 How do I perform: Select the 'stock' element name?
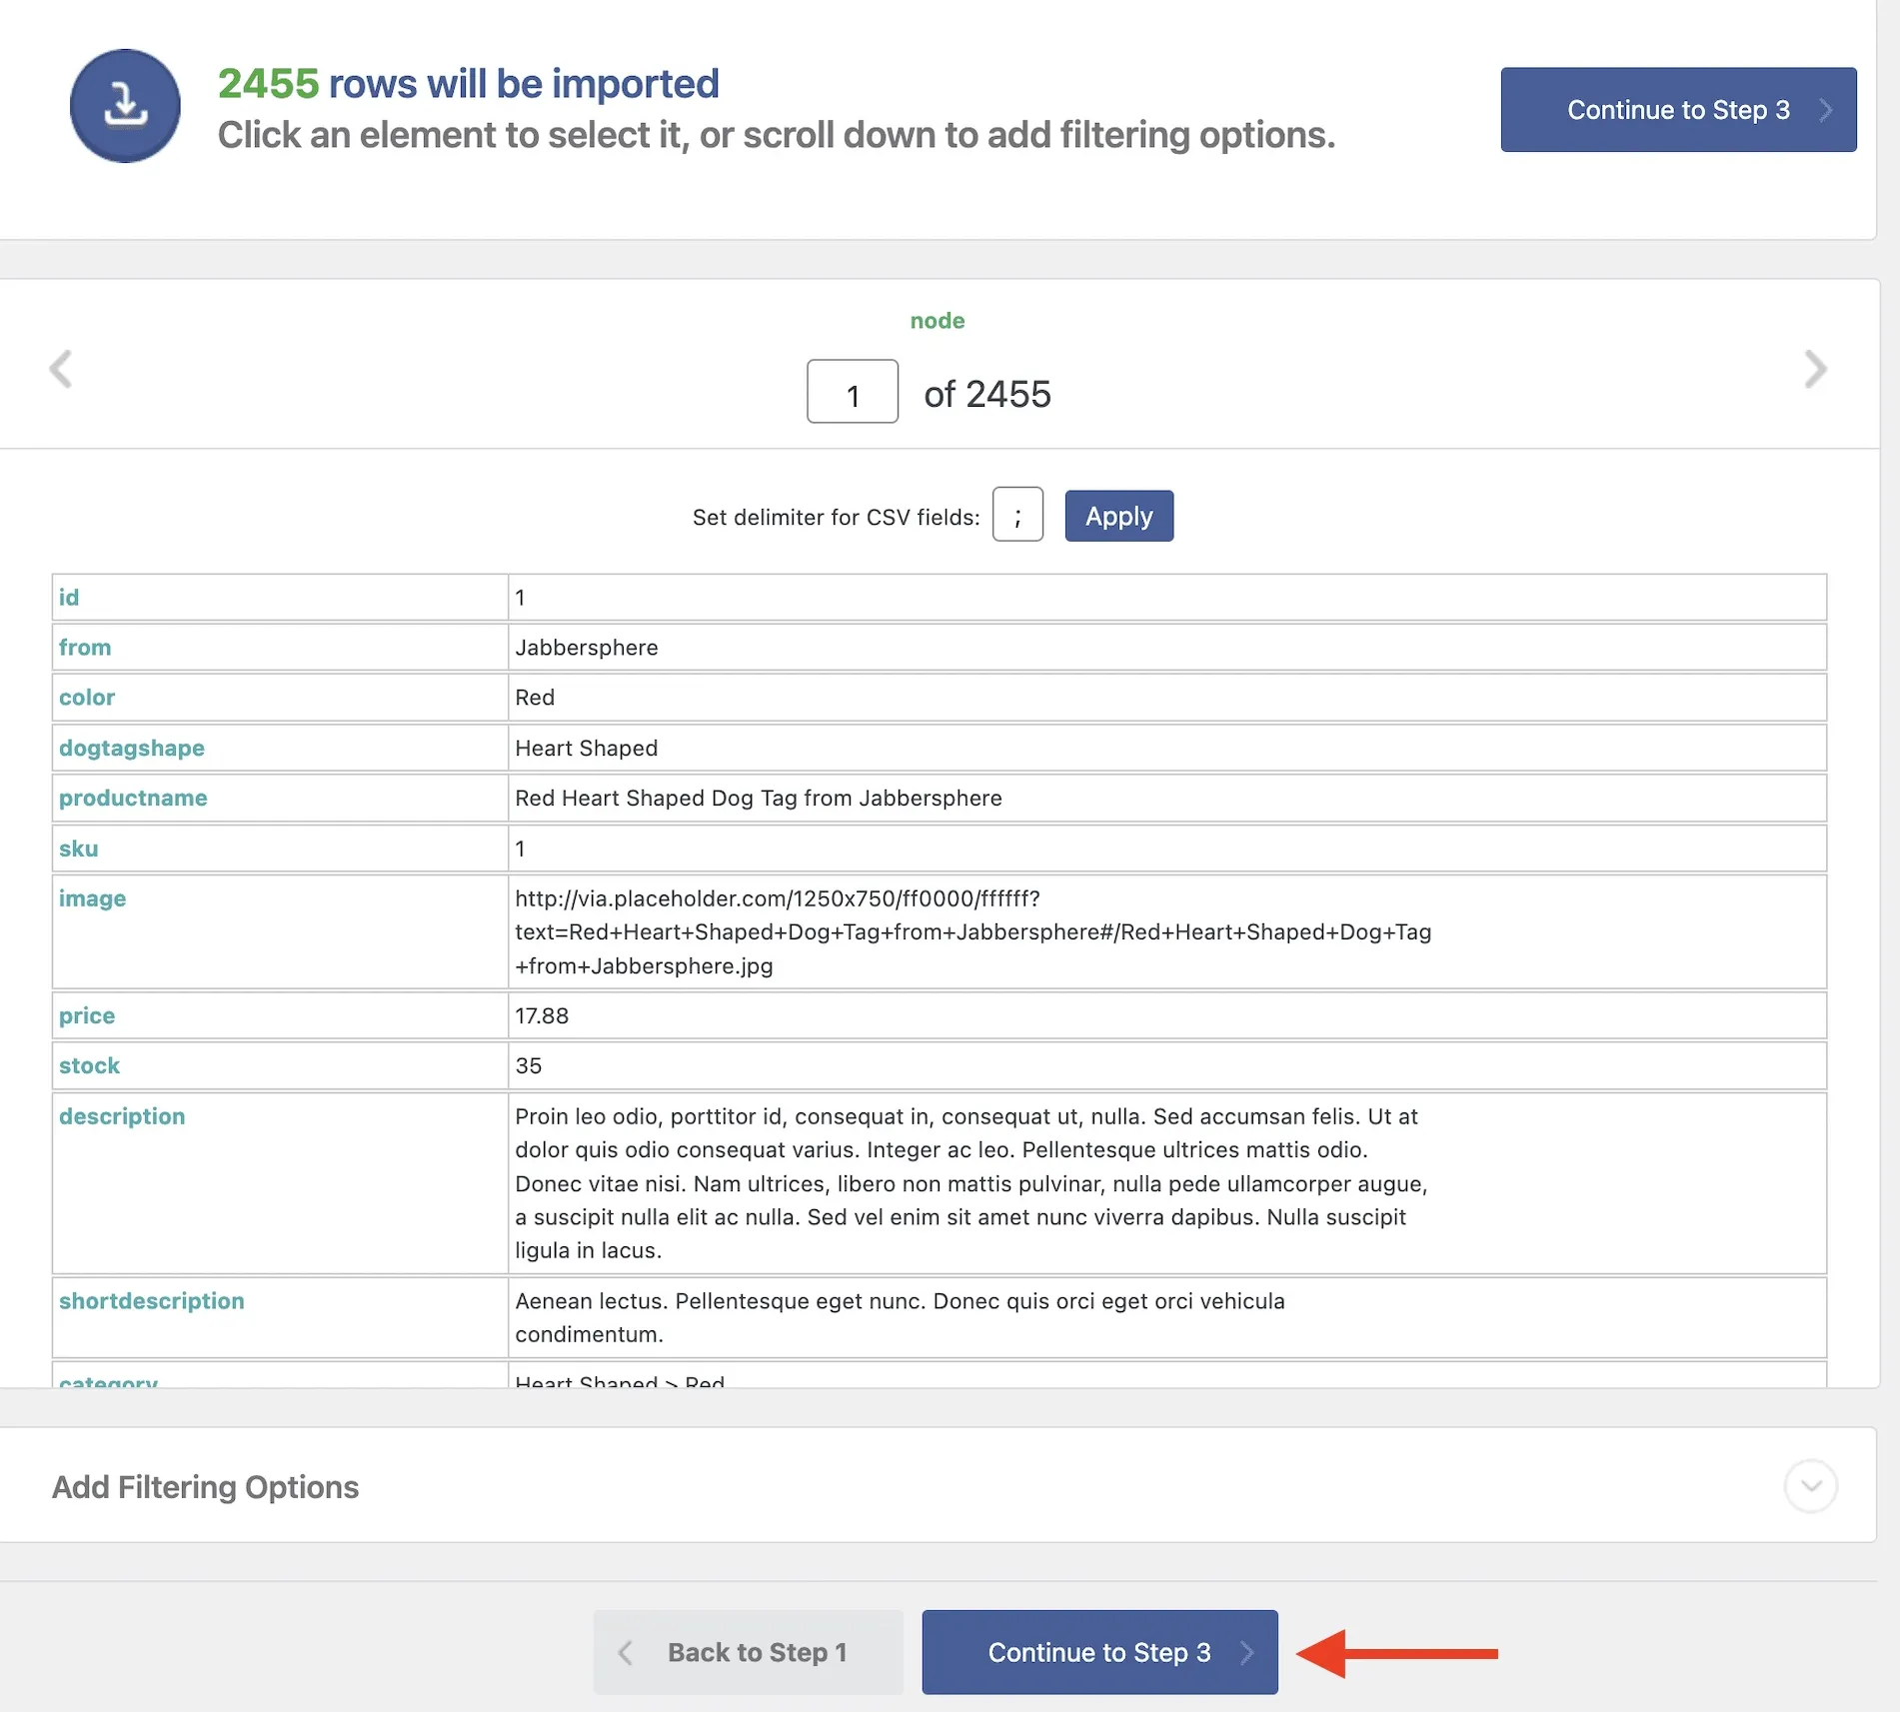[x=90, y=1065]
